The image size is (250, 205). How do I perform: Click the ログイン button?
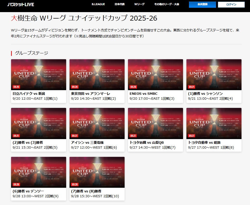point(231,4)
